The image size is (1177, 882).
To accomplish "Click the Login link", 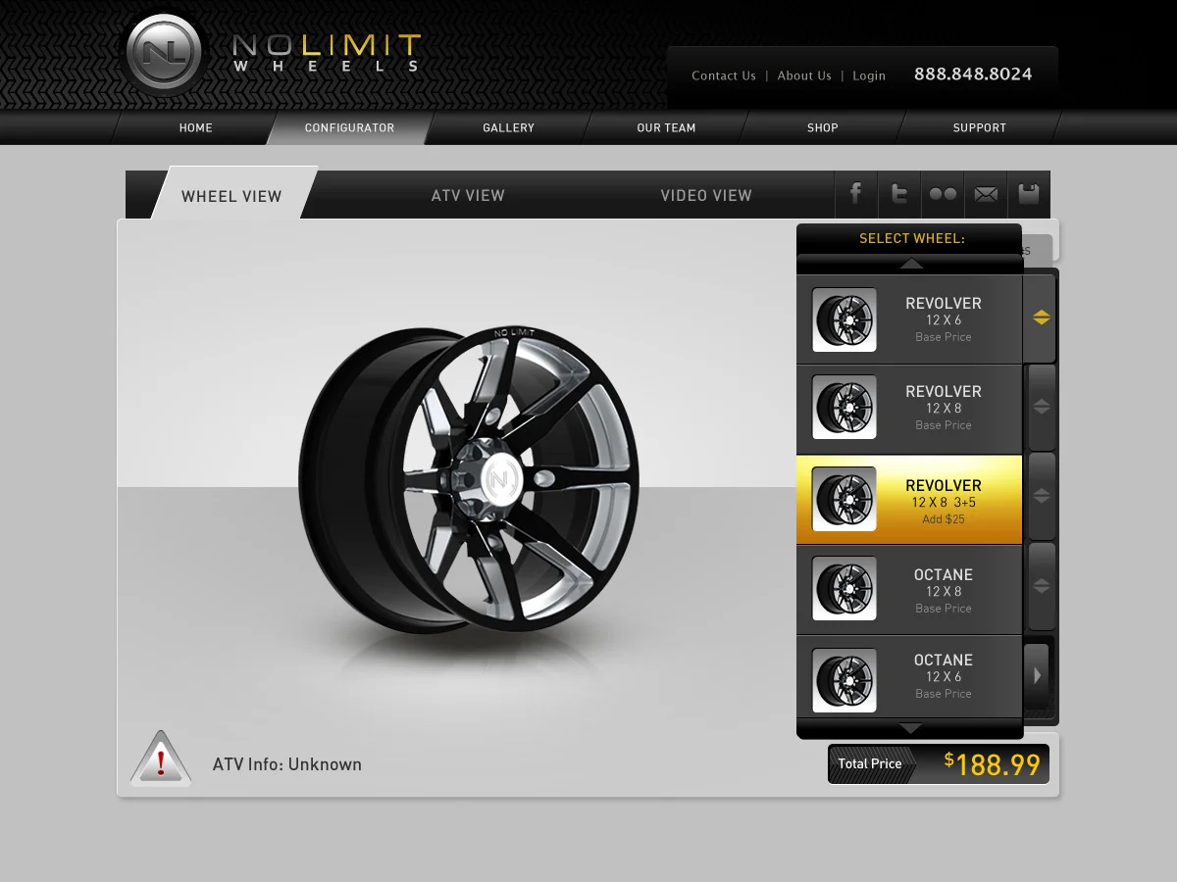I will 869,75.
